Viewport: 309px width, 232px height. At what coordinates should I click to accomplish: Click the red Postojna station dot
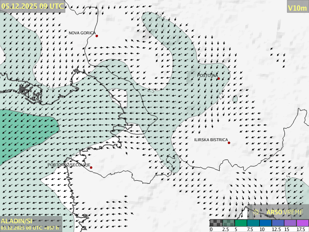[218, 78]
